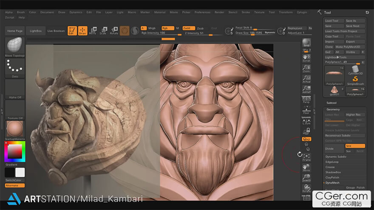Open the Texture Off slot

15,110
